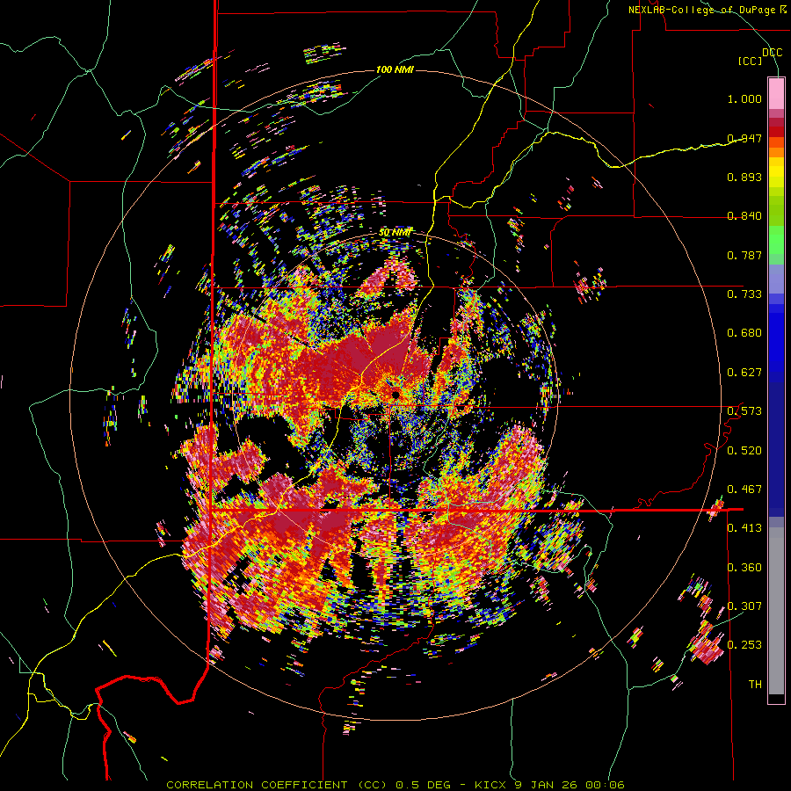Click the NEXLAB-College of DuPage title text

pyautogui.click(x=708, y=10)
